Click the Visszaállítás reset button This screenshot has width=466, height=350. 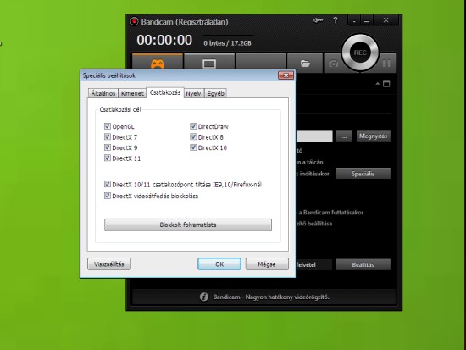[109, 264]
